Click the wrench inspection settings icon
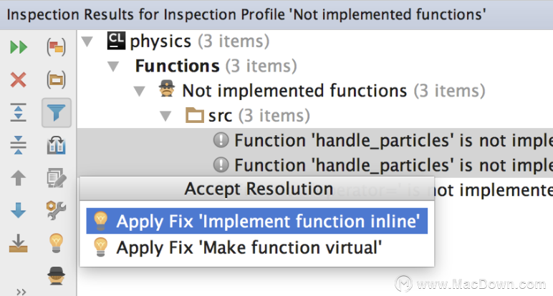Screen dimensions: 553x296 pos(56,210)
